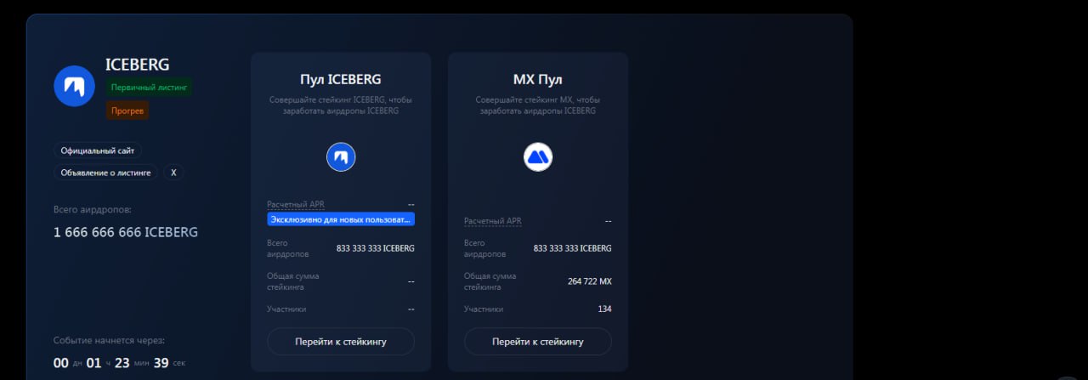Click Расчетный APR label in ICEBERG pool
Screen dimensions: 1088x380
click(x=296, y=204)
